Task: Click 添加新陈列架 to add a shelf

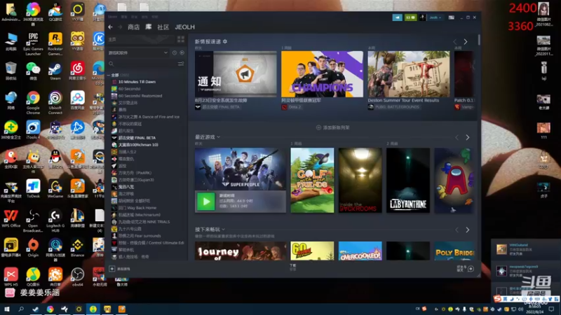Action: pos(332,127)
